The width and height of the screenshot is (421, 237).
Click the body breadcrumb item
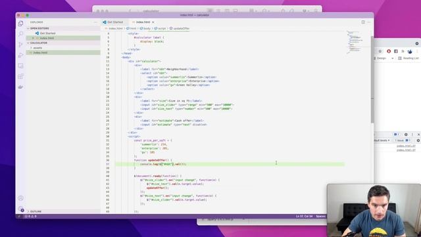[145, 28]
